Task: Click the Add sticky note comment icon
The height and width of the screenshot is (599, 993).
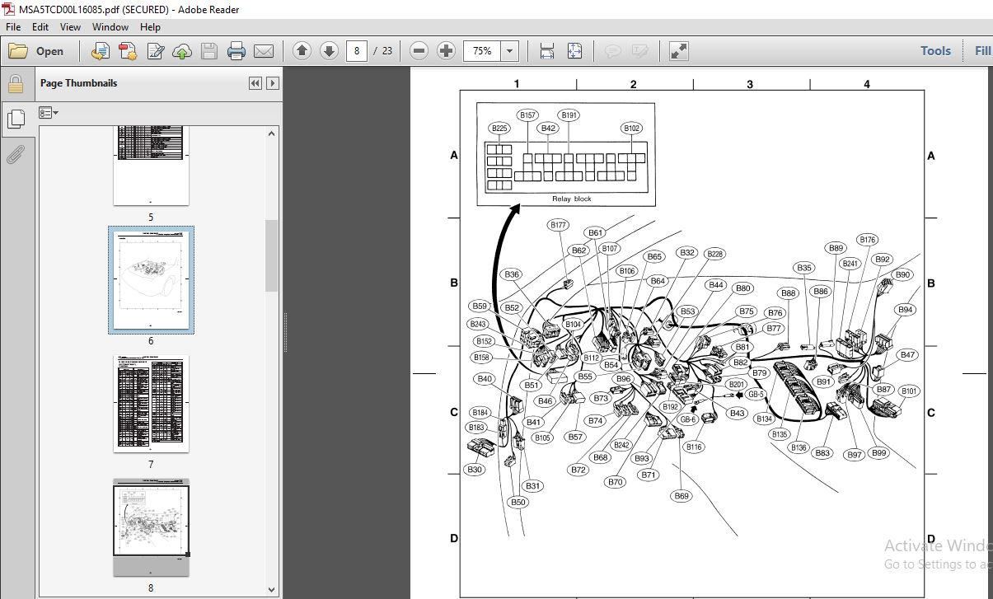Action: coord(612,51)
